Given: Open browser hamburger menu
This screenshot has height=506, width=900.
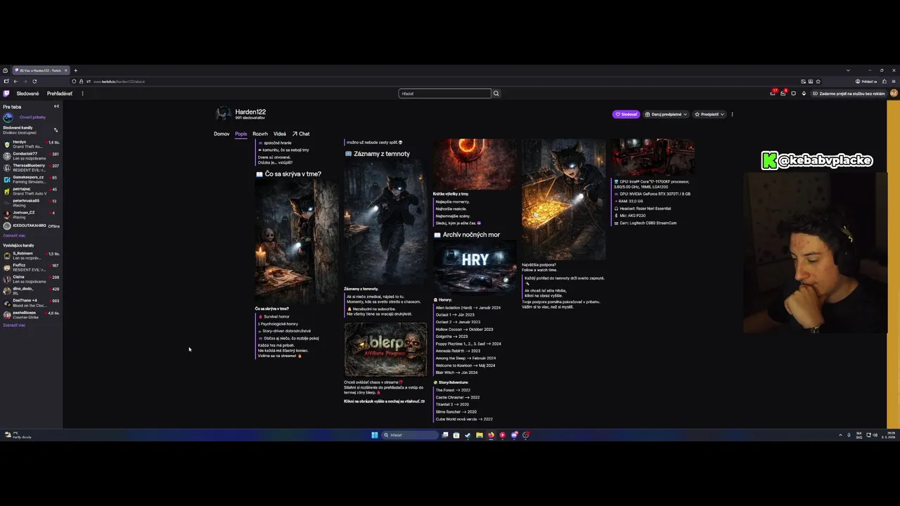Looking at the screenshot, I should (894, 82).
